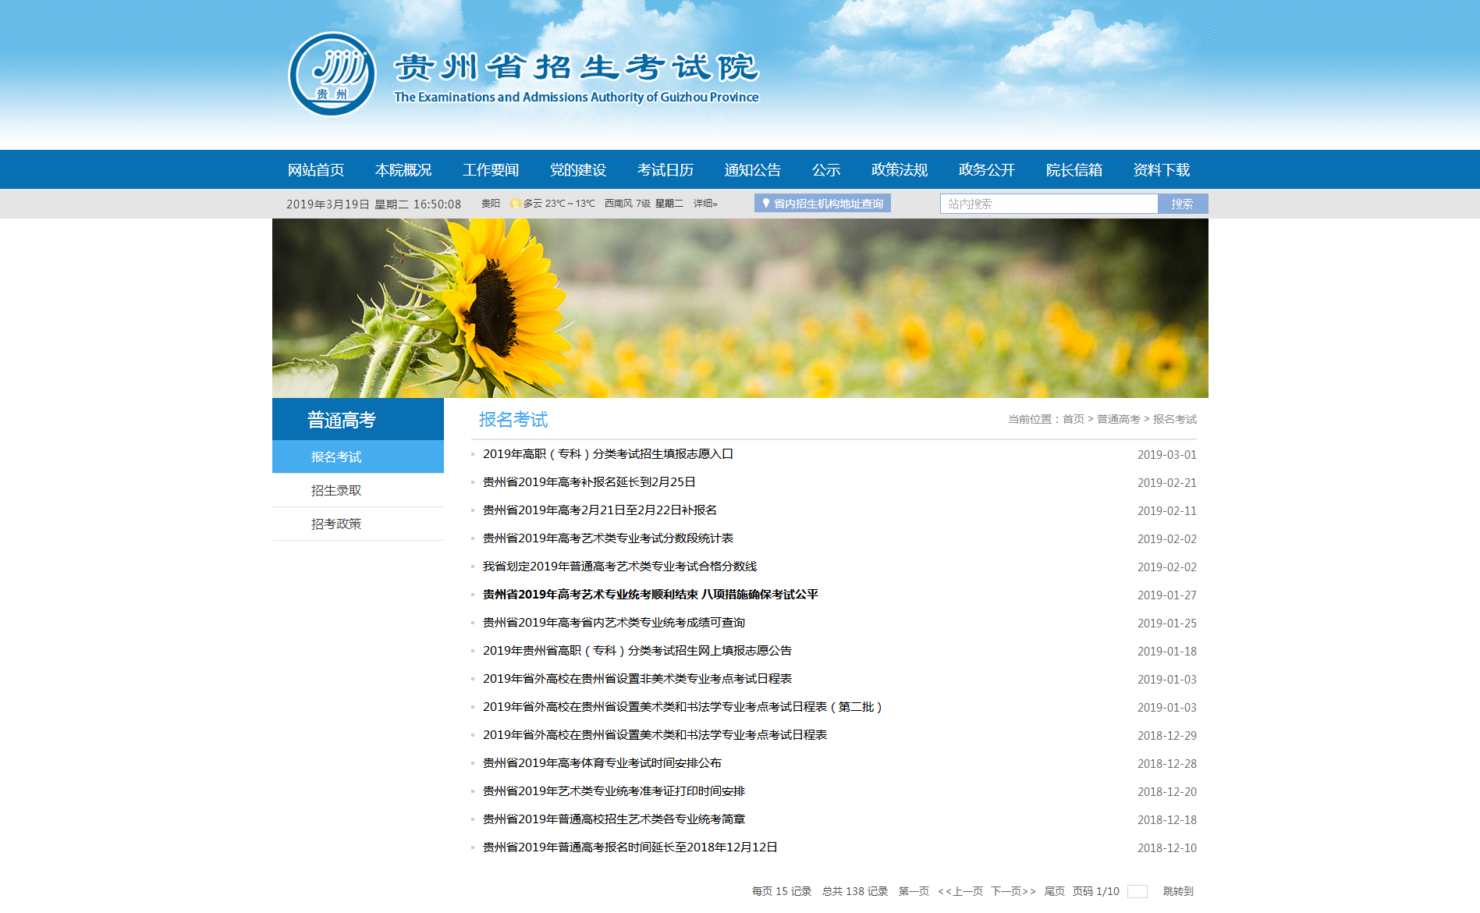Focus the 站内搜索 search input field
The height and width of the screenshot is (913, 1480).
tap(1049, 204)
